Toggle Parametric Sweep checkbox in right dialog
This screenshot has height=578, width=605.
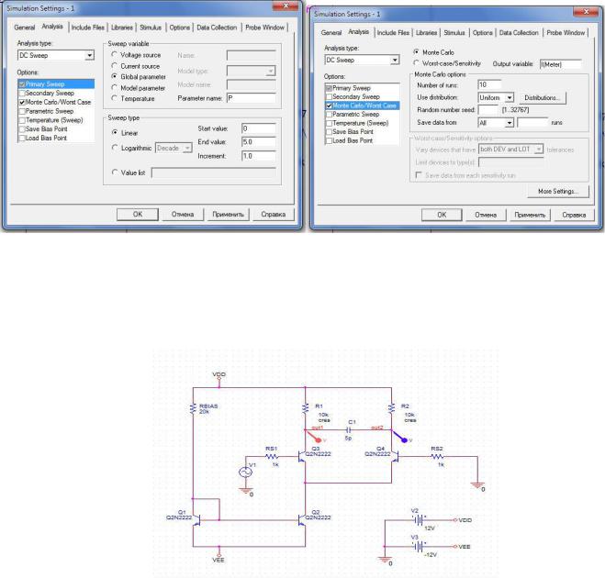coord(329,115)
